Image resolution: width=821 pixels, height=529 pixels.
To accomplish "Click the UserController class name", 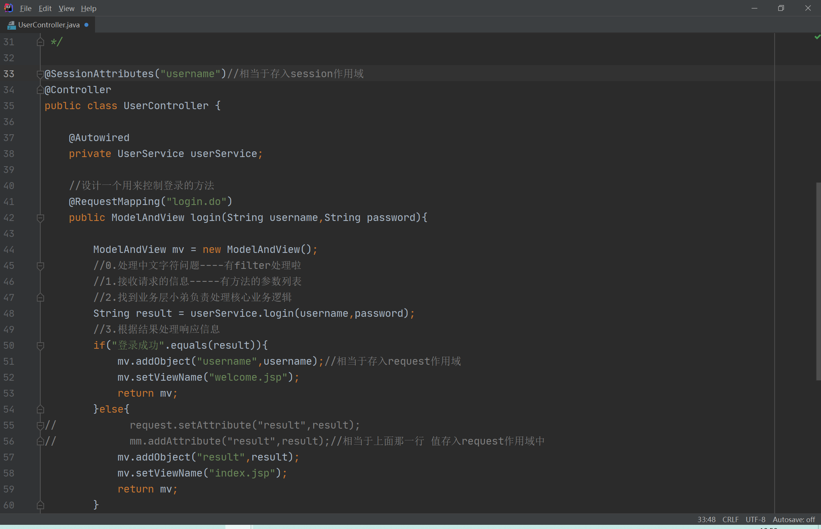I will tap(166, 106).
